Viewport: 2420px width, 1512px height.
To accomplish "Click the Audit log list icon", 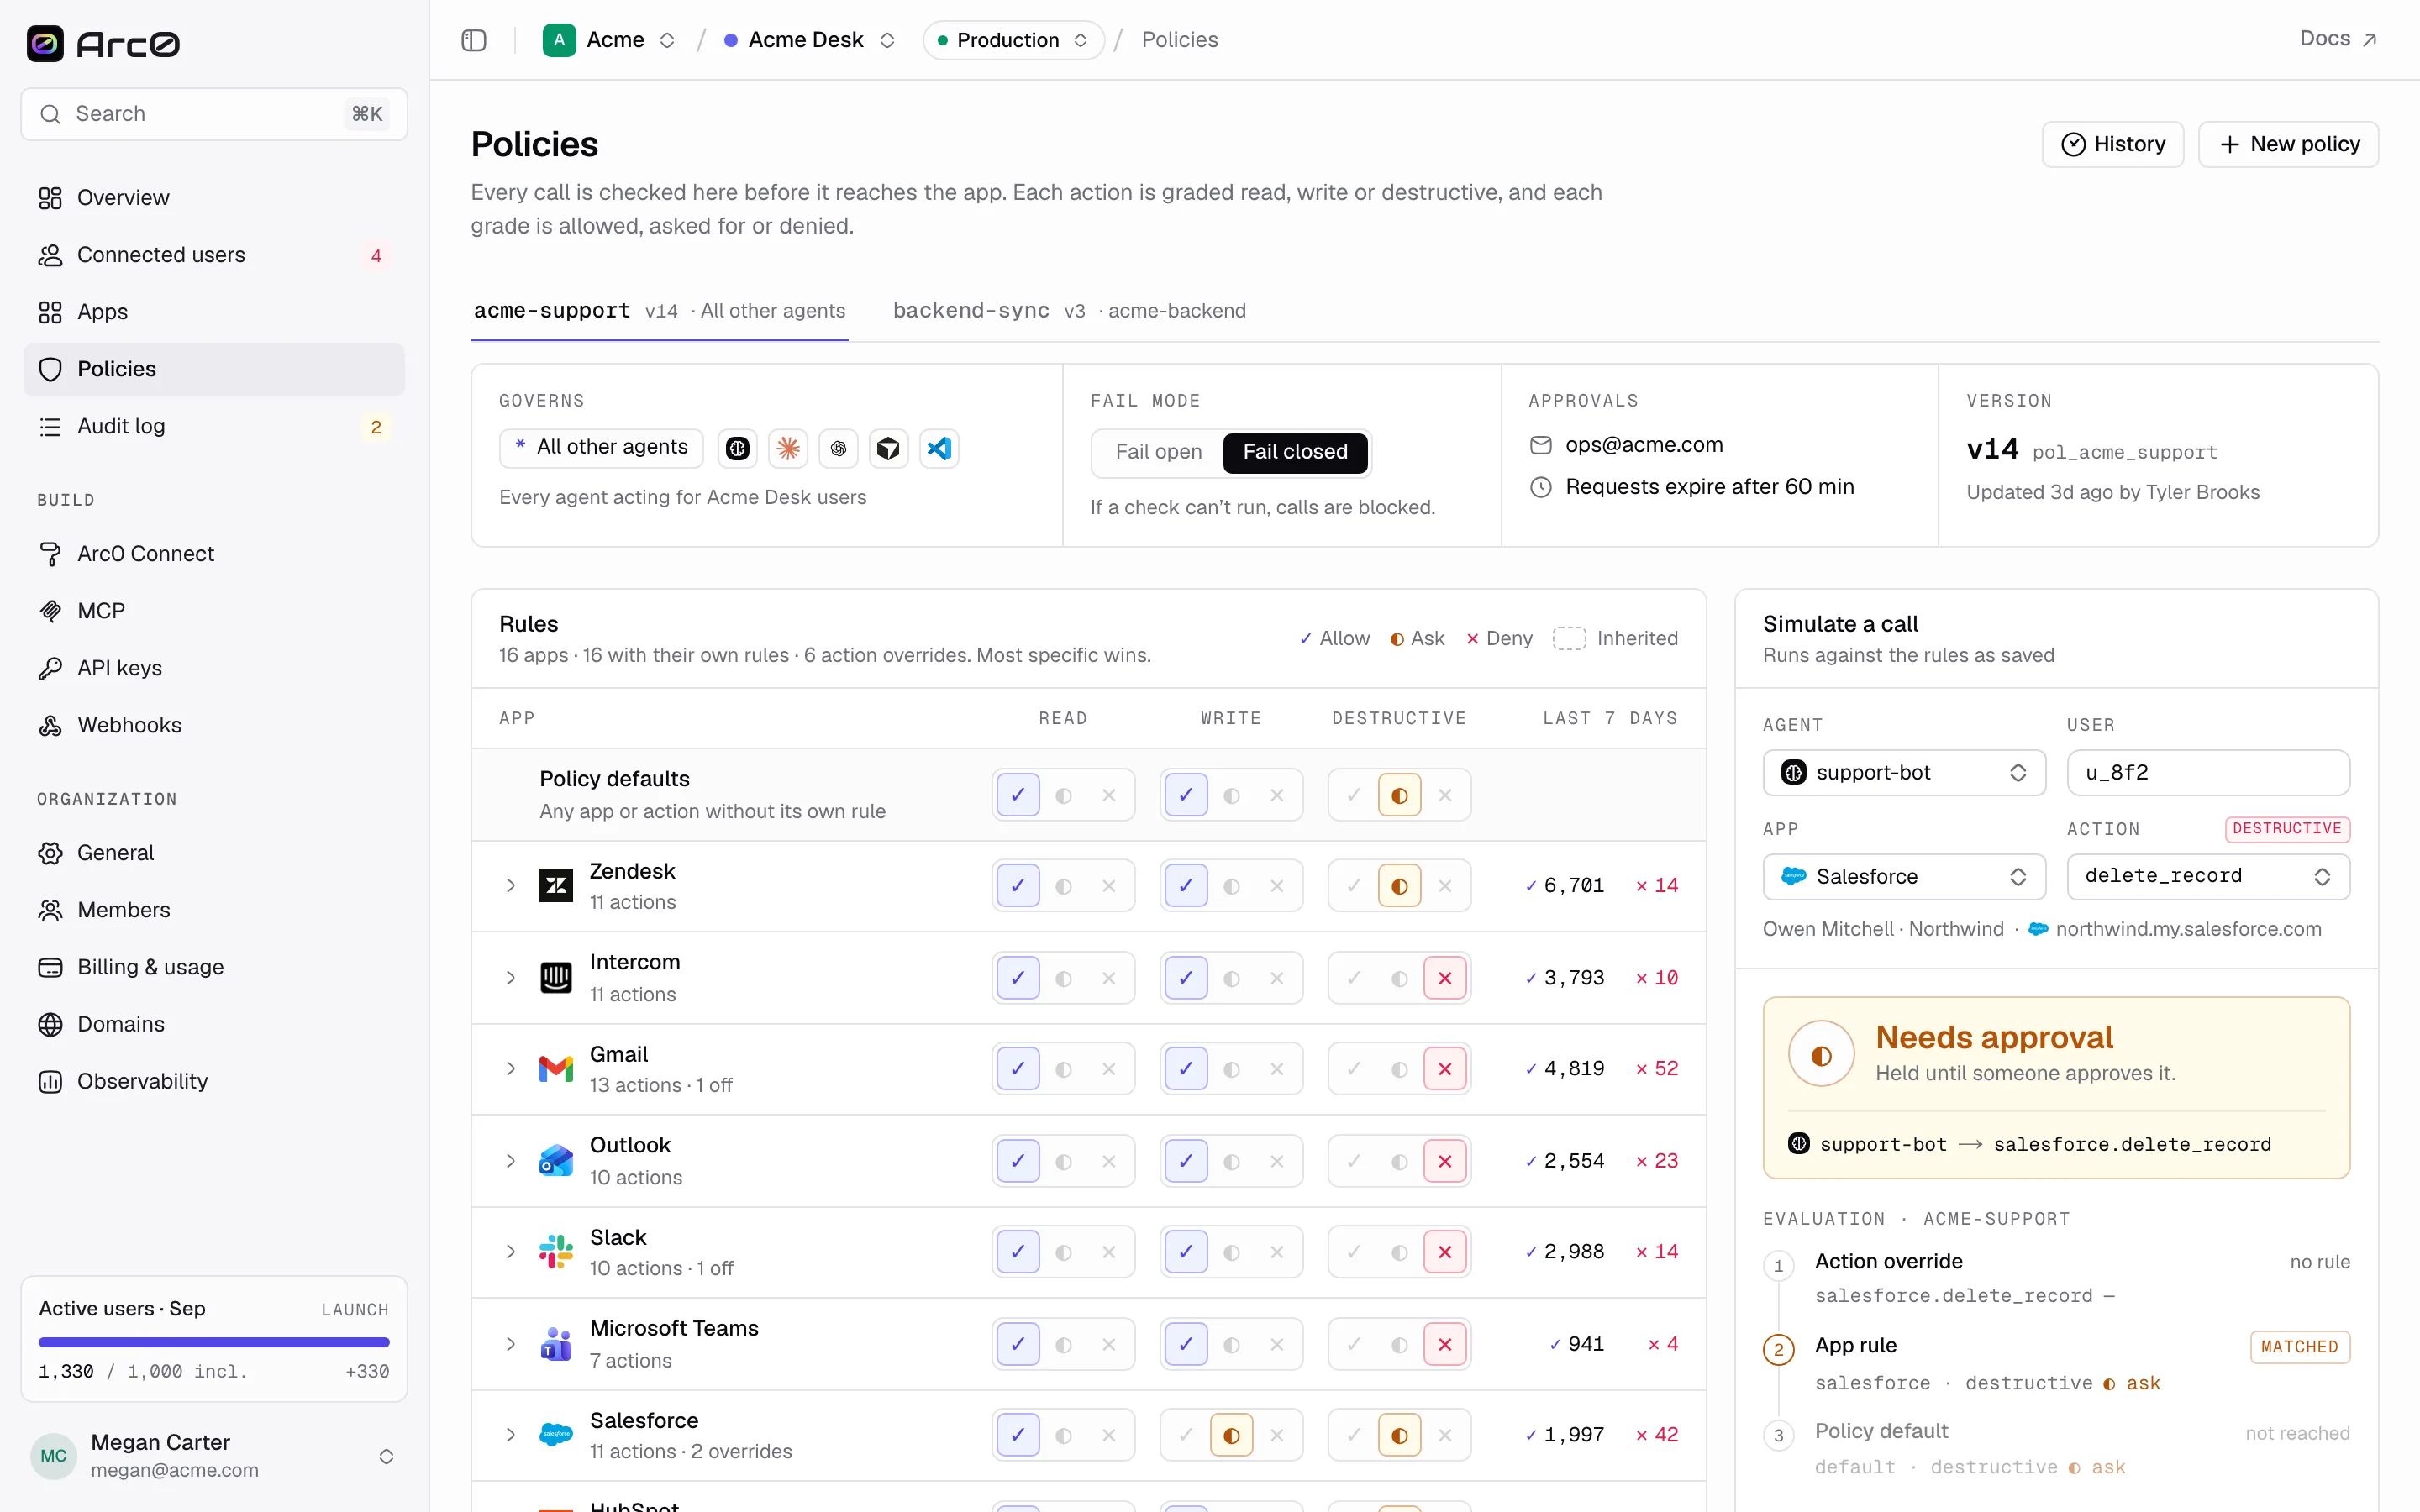I will [50, 426].
